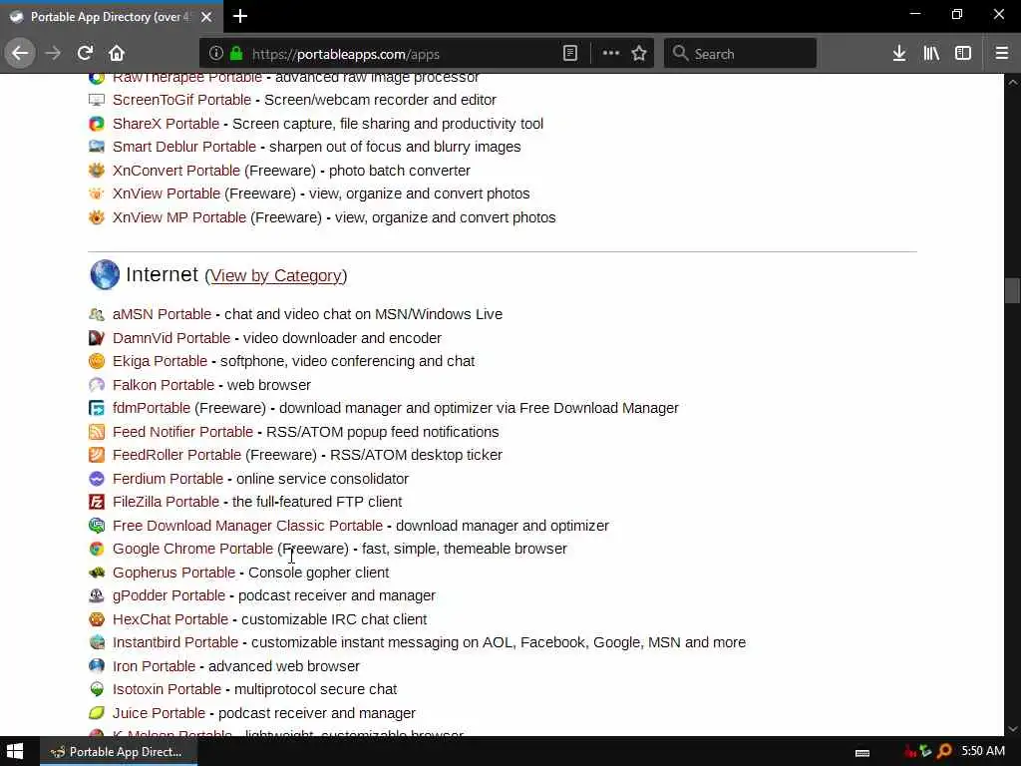Open Smart Deblur Portable link
This screenshot has width=1021, height=766.
pyautogui.click(x=184, y=148)
